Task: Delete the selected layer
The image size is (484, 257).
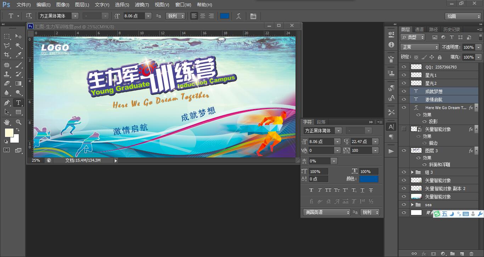Action: pyautogui.click(x=471, y=253)
